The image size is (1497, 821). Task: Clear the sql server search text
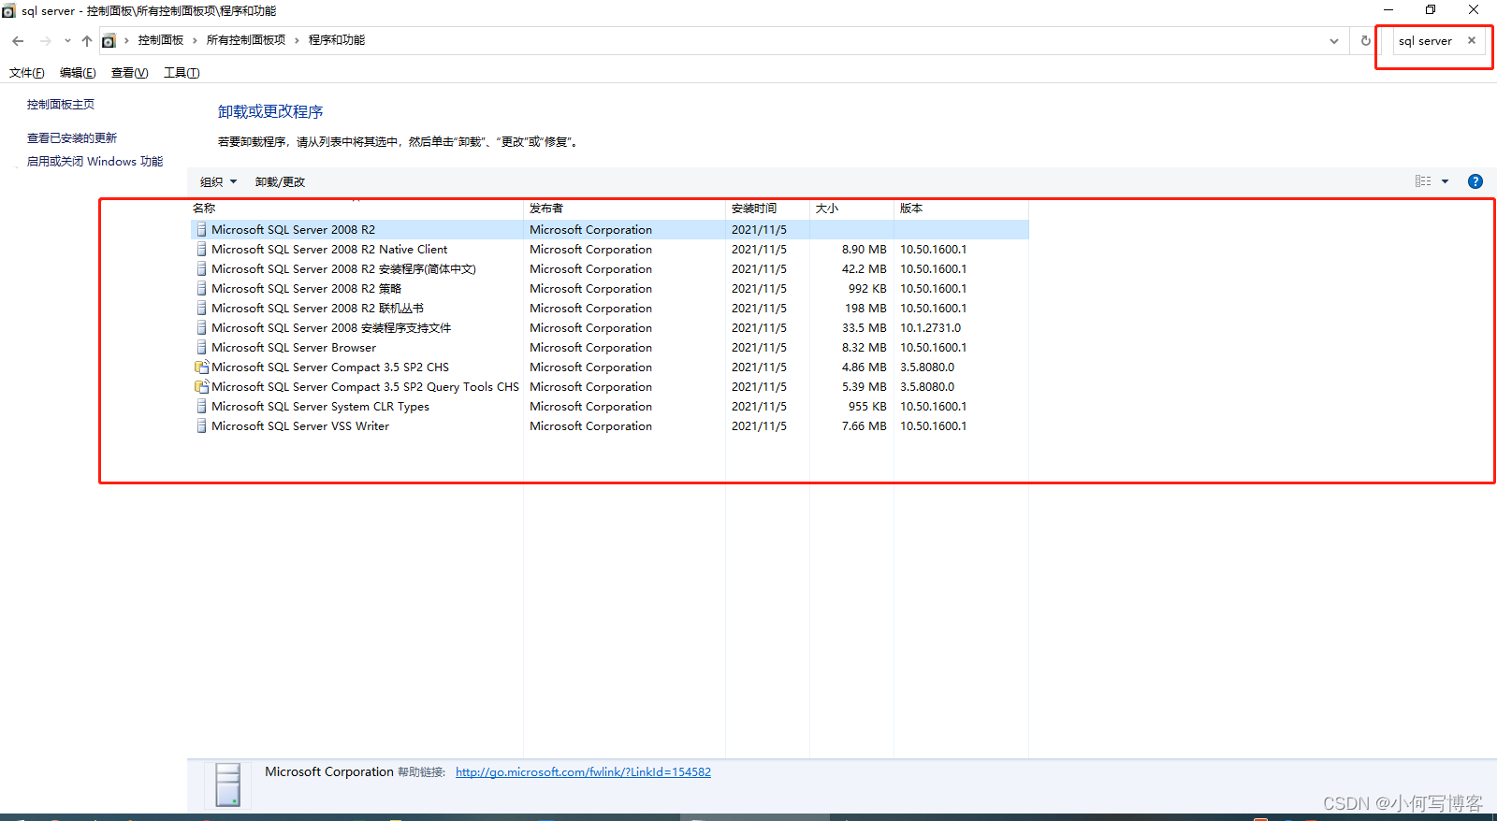pos(1472,40)
